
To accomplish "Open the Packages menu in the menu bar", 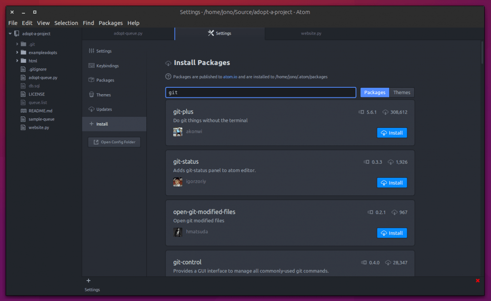I will tap(110, 23).
